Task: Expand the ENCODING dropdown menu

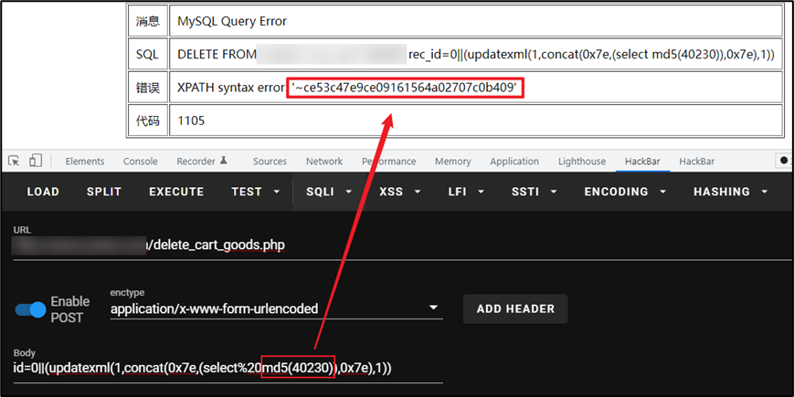Action: pyautogui.click(x=625, y=192)
